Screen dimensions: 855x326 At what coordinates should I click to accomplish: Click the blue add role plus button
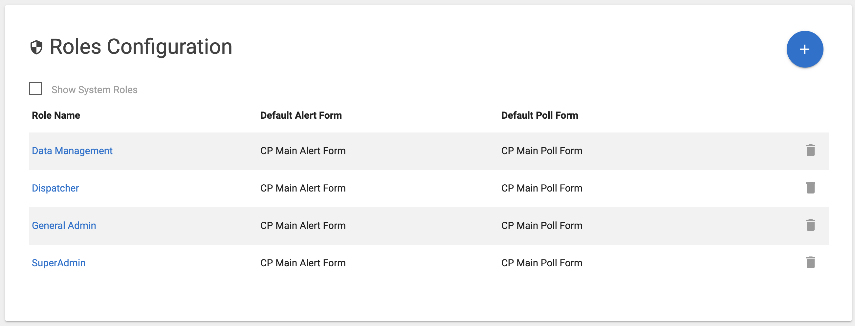tap(804, 50)
